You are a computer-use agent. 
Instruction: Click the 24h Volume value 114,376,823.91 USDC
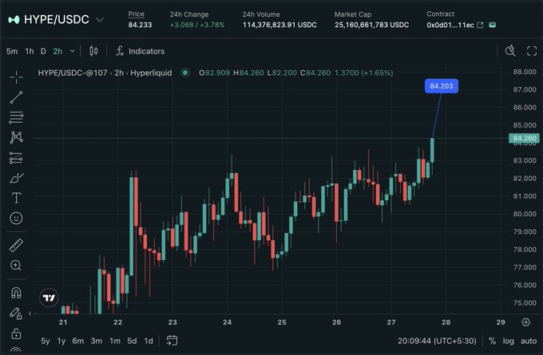pyautogui.click(x=279, y=25)
